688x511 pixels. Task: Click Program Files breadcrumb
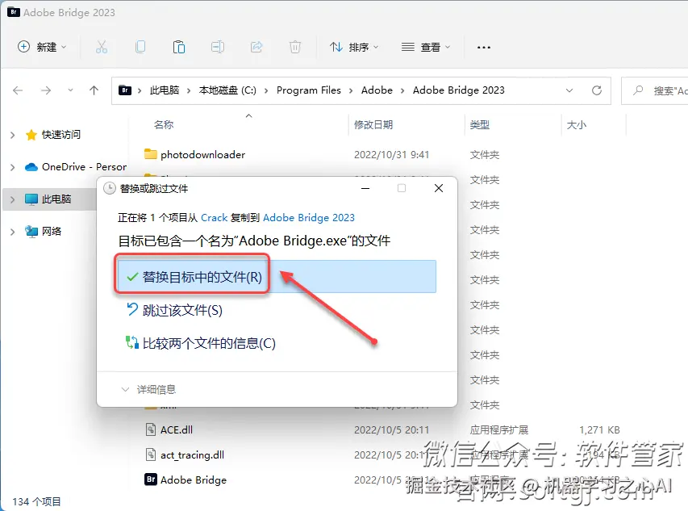point(308,90)
